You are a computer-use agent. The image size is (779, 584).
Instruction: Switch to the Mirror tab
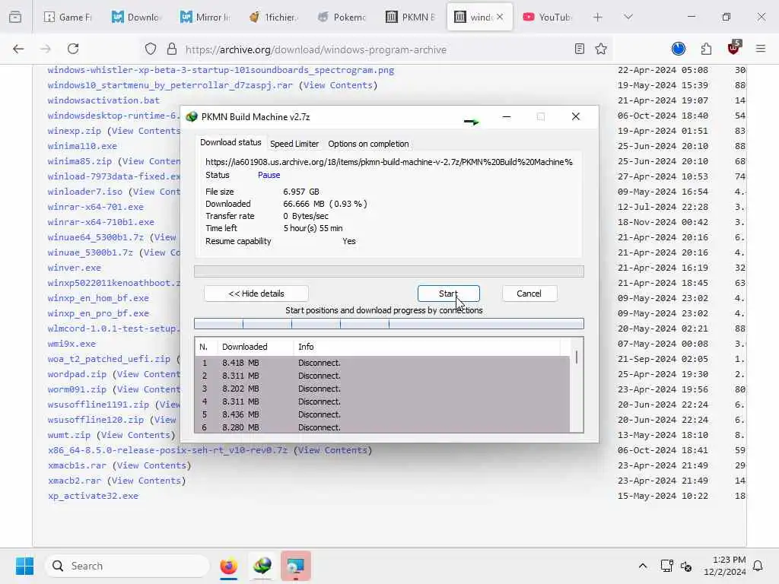205,17
